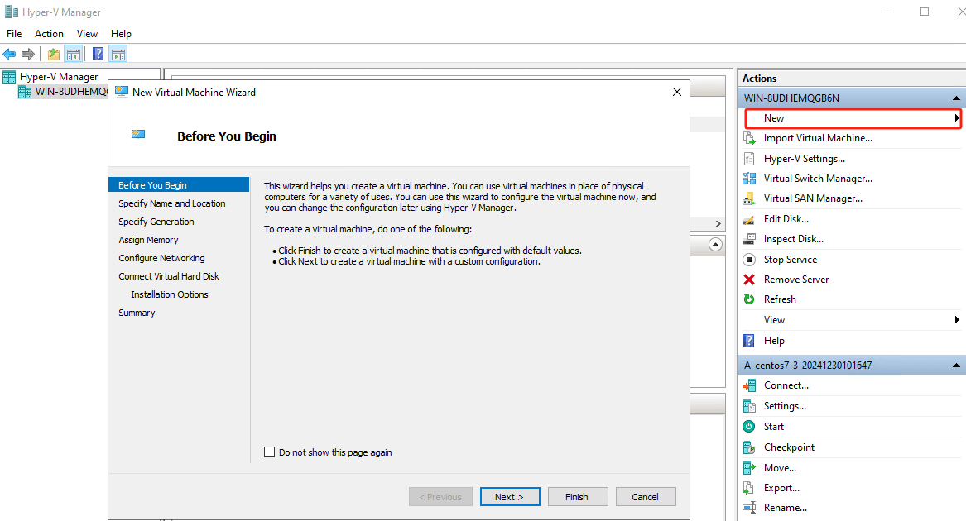Click Remove Server action text
Viewport: 966px width, 521px height.
796,280
